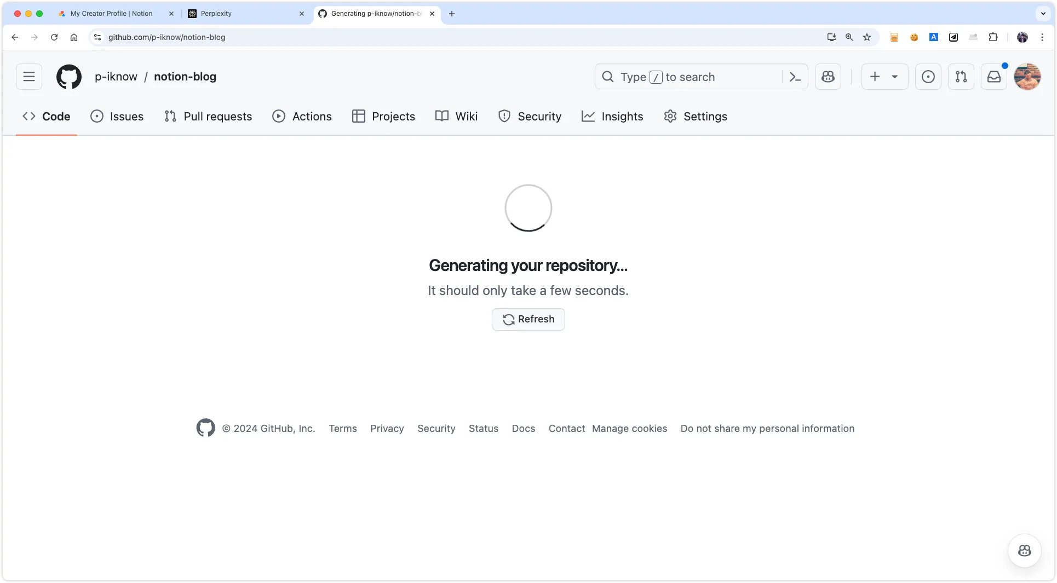1057x583 pixels.
Task: Click the GitHub Octocat logo in header
Action: tap(69, 77)
